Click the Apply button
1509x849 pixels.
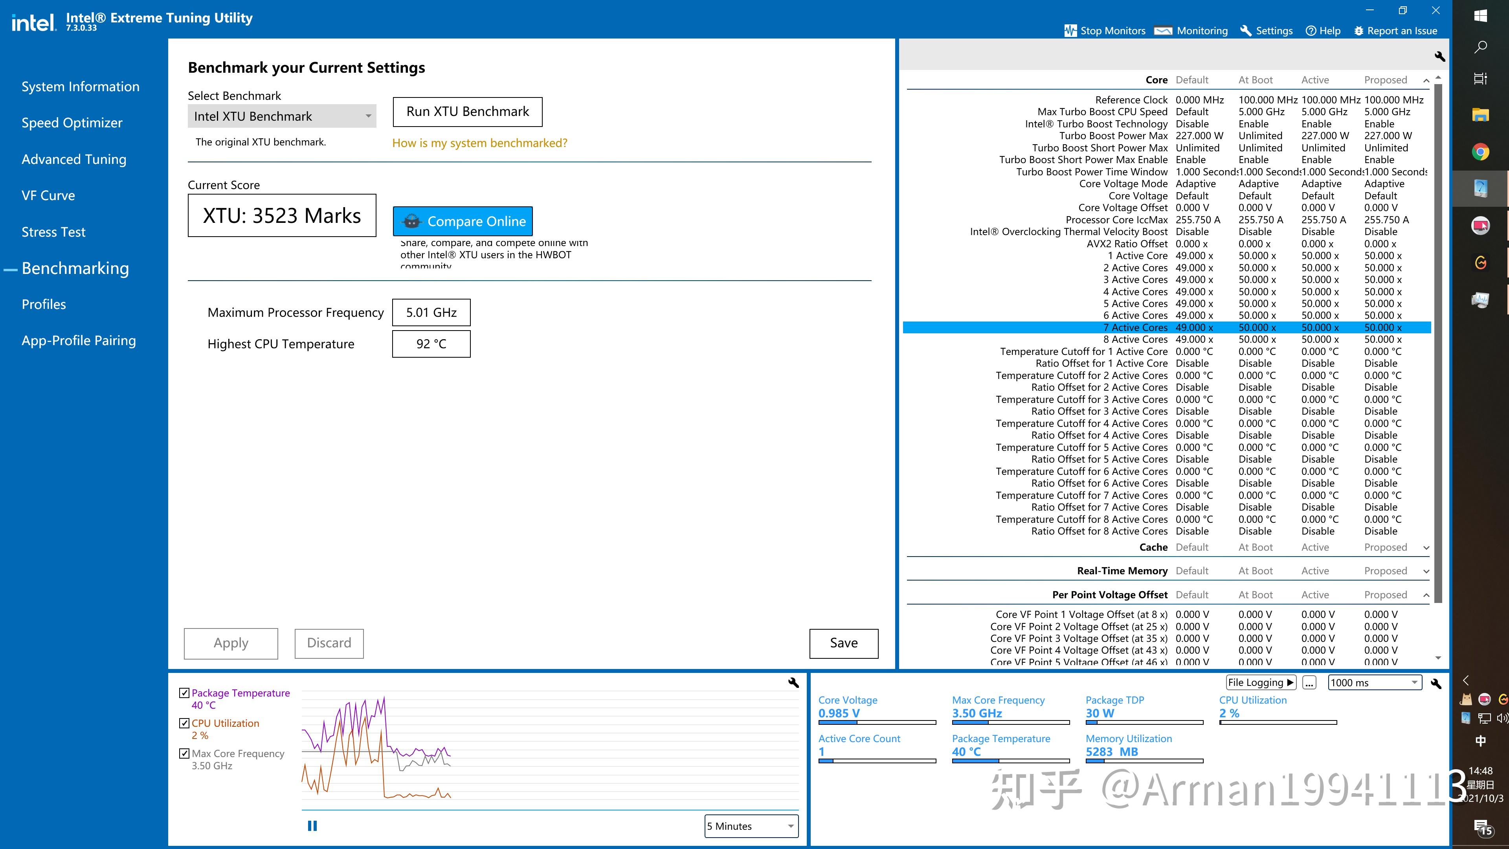(231, 643)
